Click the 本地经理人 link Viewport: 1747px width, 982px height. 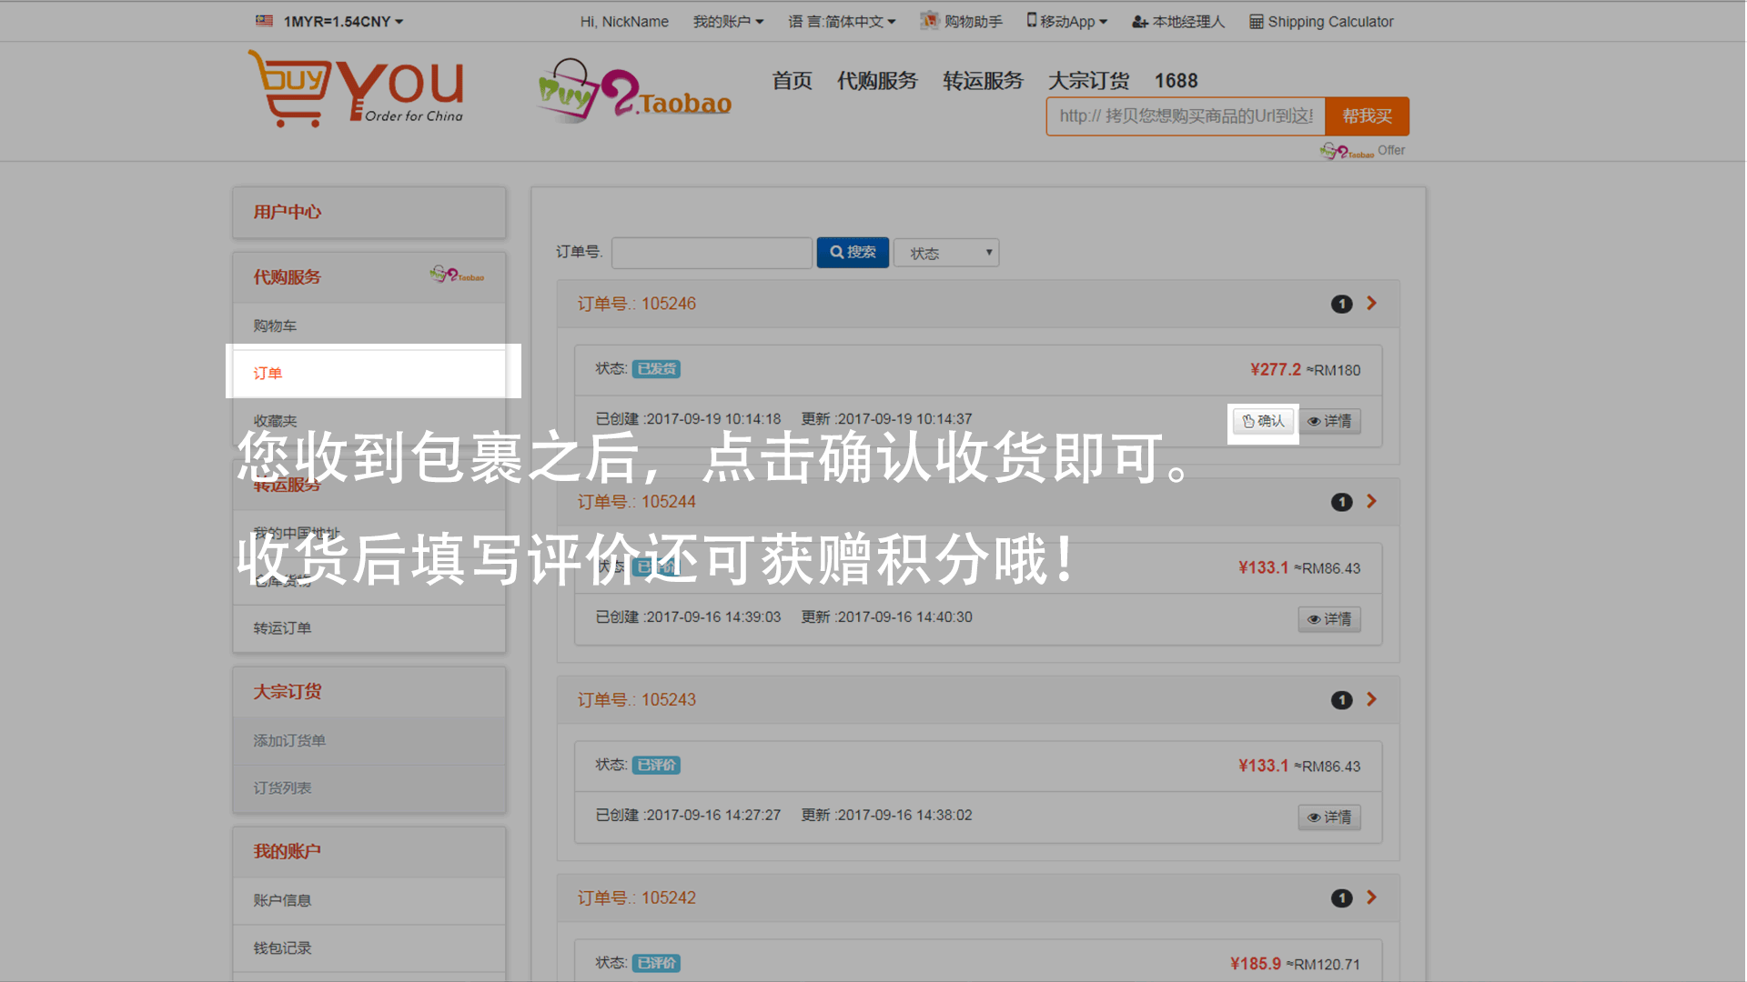pyautogui.click(x=1178, y=22)
